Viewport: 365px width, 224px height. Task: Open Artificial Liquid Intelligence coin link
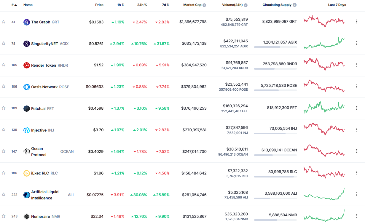point(44,195)
